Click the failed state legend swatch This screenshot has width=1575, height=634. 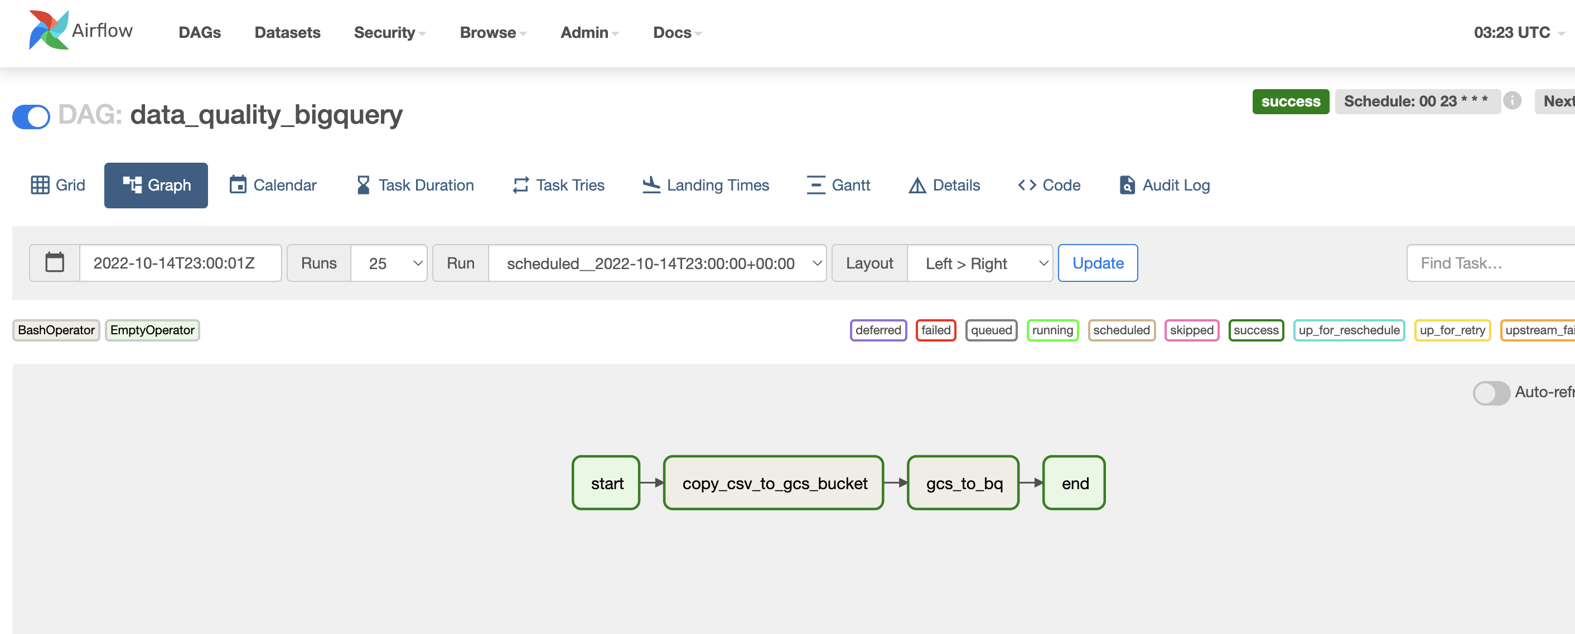935,330
